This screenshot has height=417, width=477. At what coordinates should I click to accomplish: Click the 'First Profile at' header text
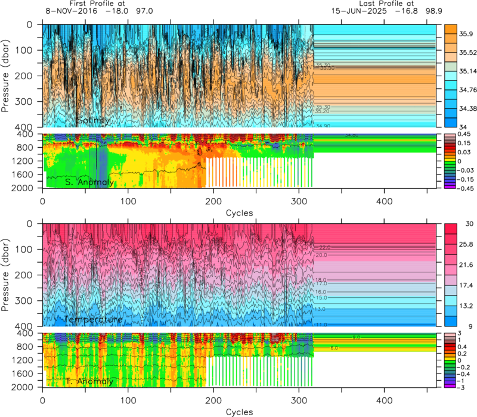click(97, 4)
